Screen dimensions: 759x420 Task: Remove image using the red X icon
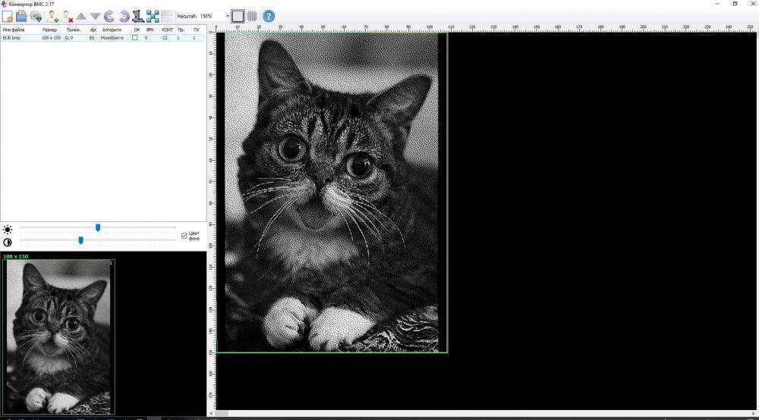pos(67,16)
